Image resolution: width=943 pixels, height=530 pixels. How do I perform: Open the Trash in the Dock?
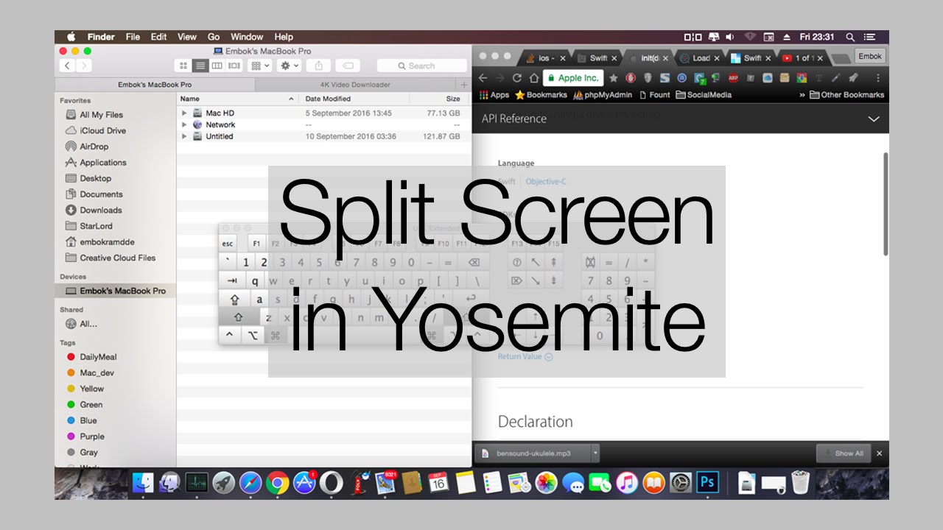coord(800,483)
